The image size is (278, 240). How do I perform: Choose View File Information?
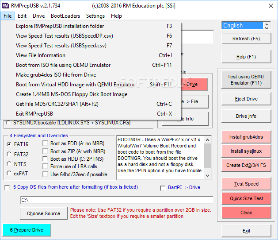coord(91,55)
